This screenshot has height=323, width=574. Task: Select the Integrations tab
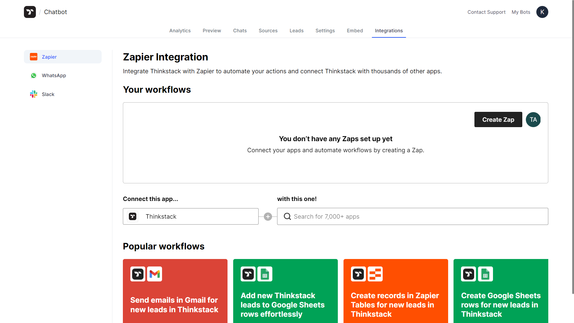(x=389, y=31)
